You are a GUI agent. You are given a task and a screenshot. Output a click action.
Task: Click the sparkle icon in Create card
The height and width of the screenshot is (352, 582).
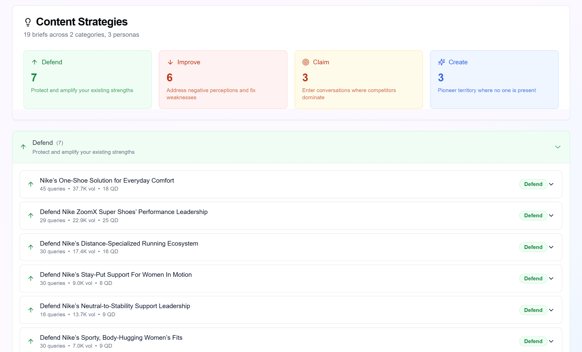pos(441,62)
